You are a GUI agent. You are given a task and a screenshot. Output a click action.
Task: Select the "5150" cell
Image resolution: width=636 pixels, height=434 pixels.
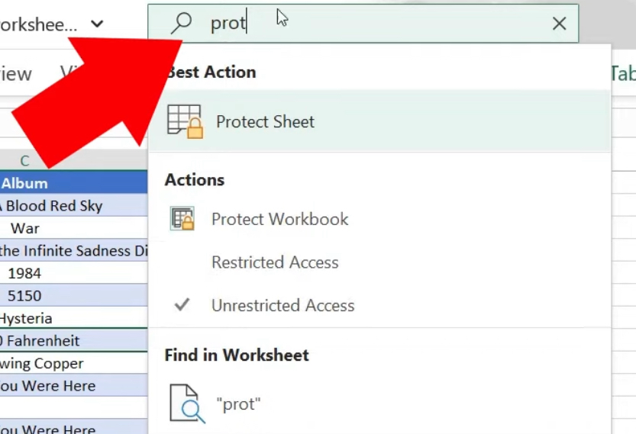[73, 295]
